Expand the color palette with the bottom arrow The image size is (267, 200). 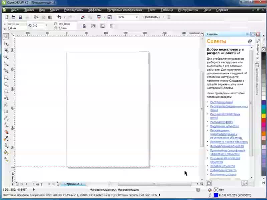264,183
